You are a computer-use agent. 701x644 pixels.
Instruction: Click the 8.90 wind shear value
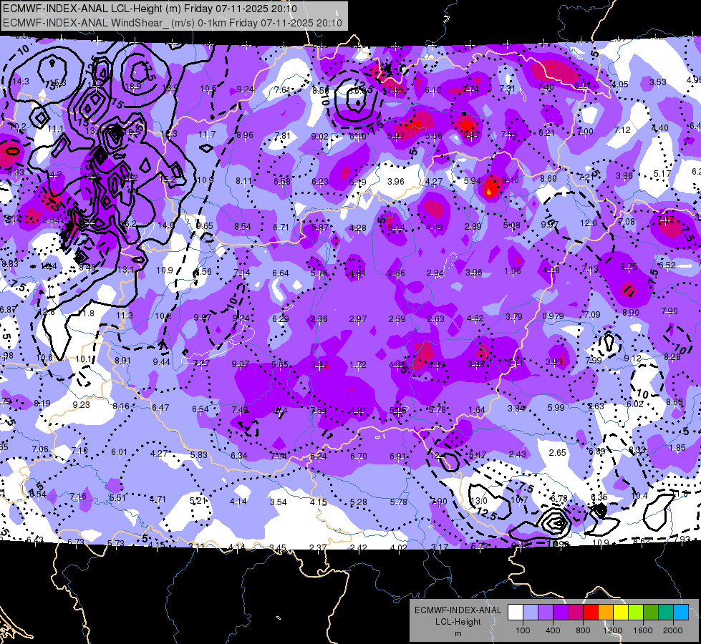(x=631, y=313)
